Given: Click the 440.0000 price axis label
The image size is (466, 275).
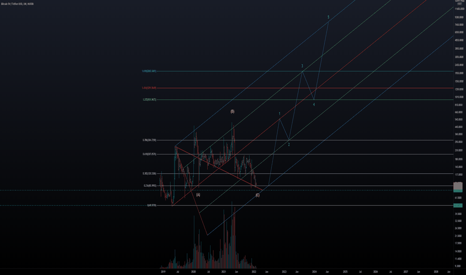Looking at the screenshot, I should click(x=459, y=127).
